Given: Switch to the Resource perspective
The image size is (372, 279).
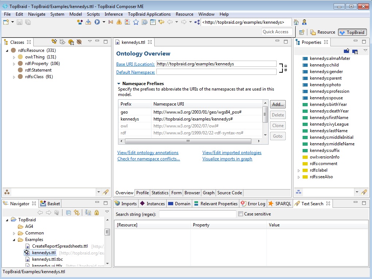Looking at the screenshot, I should coord(323,32).
